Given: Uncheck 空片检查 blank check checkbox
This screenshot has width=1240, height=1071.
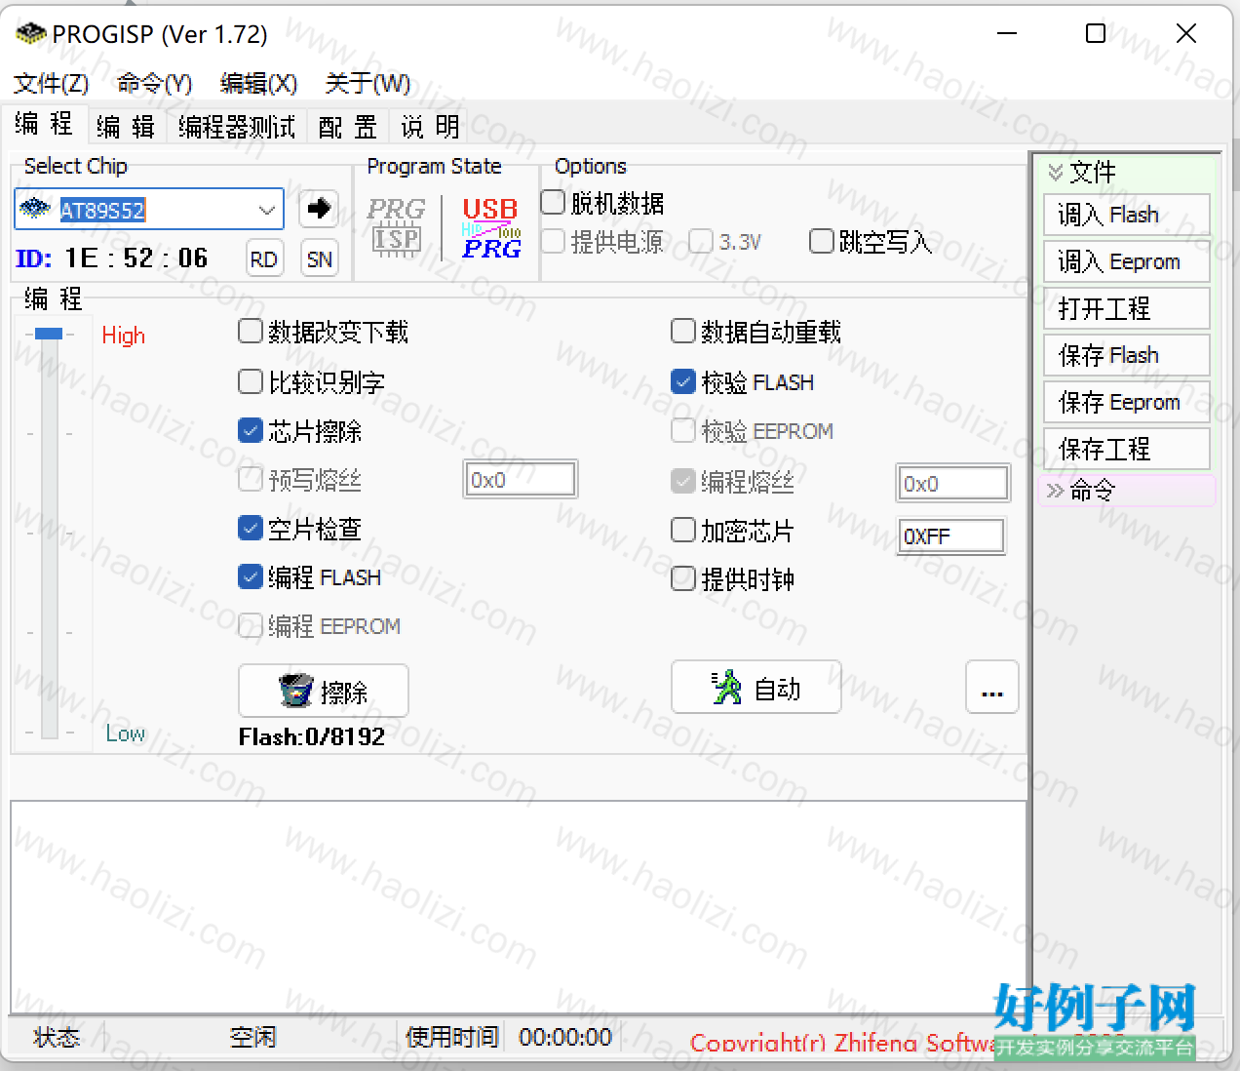Looking at the screenshot, I should [251, 529].
